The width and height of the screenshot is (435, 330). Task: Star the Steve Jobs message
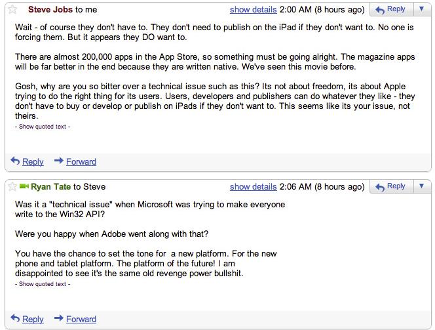point(12,10)
